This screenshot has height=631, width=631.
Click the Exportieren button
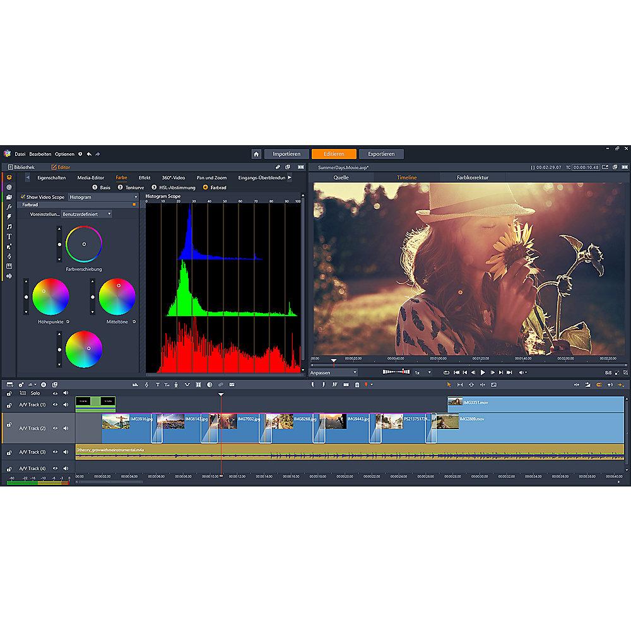(x=381, y=154)
